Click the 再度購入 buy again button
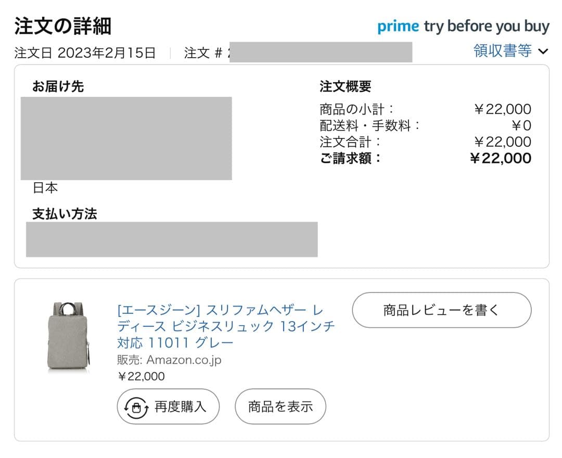562x458 pixels. click(x=168, y=406)
